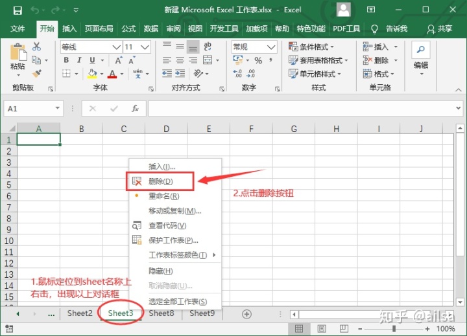
Task: Click the Copy icon in clipboard group
Action: point(36,60)
